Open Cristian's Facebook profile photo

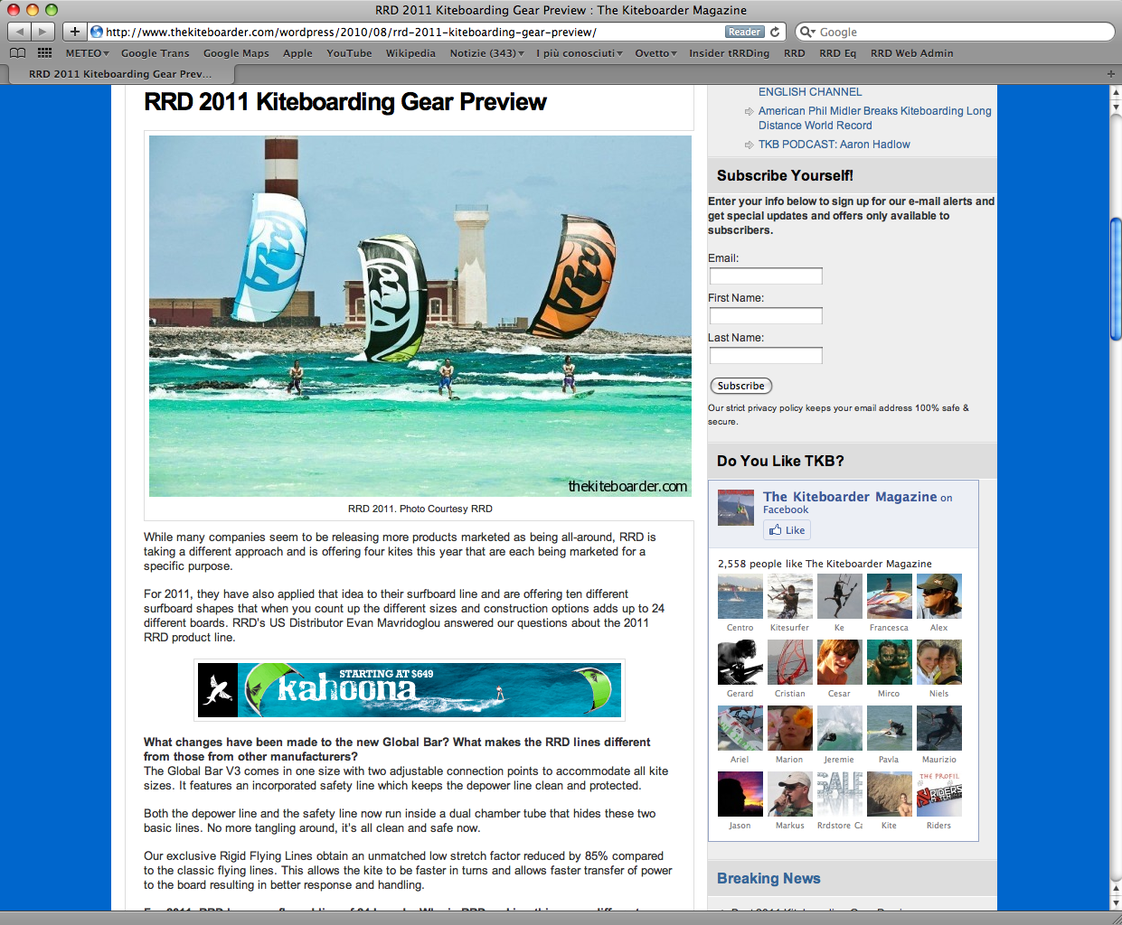click(790, 662)
